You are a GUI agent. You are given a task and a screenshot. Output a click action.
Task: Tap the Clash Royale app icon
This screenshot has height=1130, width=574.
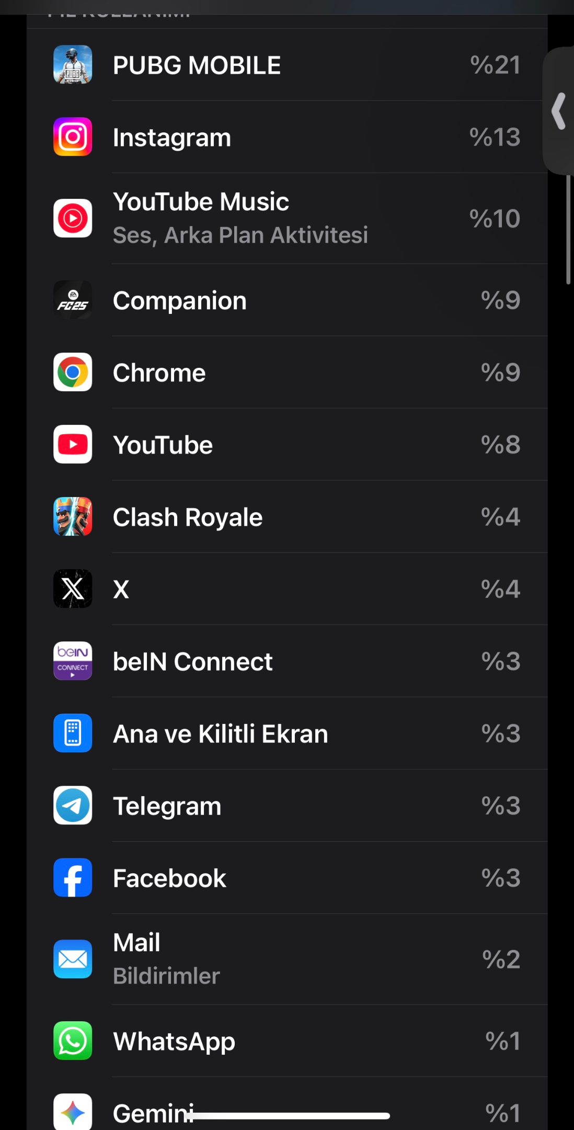pyautogui.click(x=73, y=517)
